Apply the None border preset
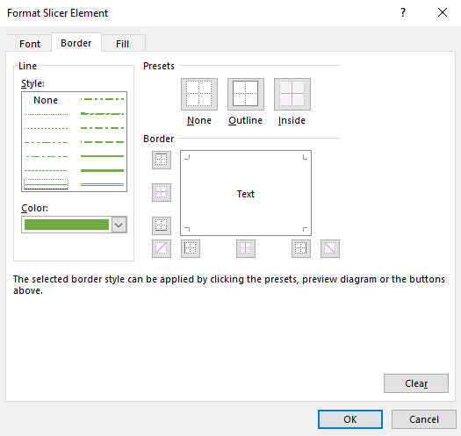 pos(199,95)
